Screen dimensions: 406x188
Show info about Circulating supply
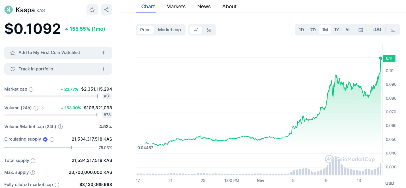click(x=52, y=139)
